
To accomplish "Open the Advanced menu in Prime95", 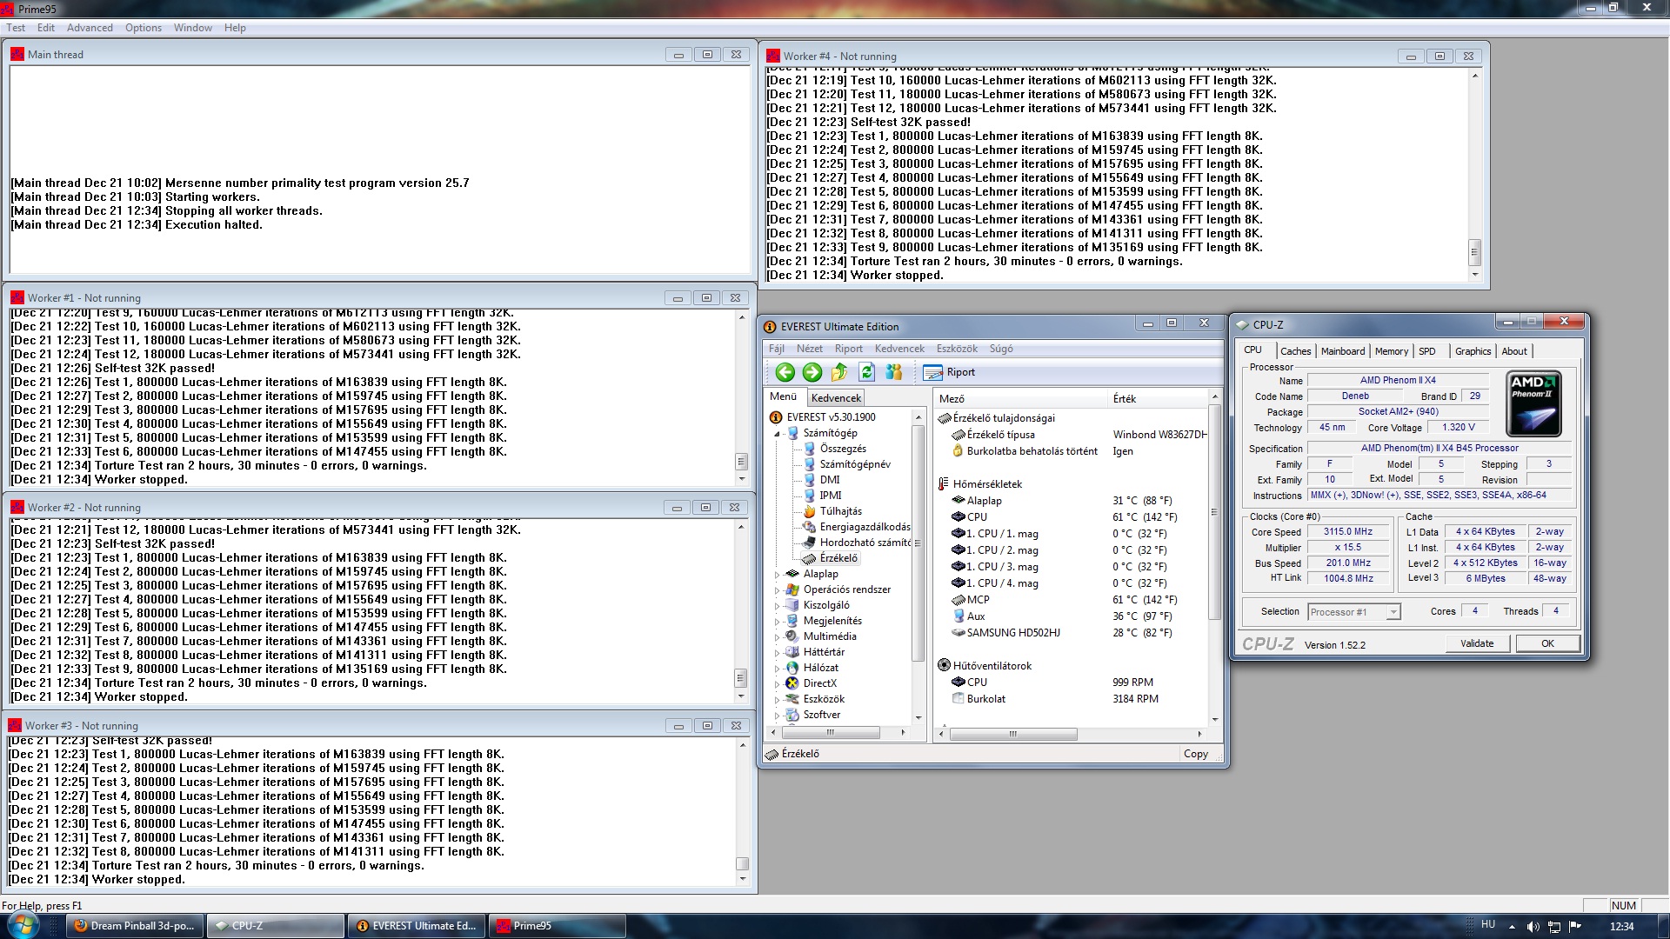I will pos(90,28).
